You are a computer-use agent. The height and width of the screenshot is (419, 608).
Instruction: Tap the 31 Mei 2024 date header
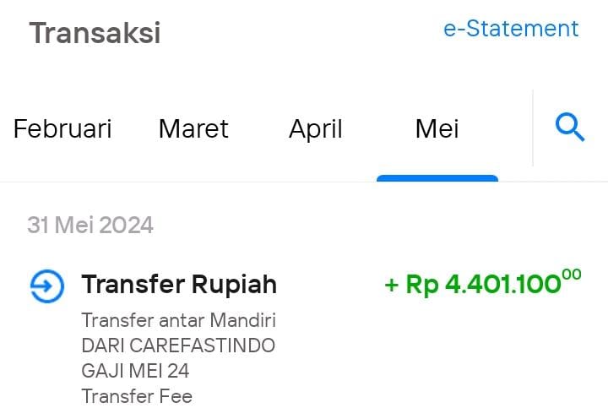click(x=90, y=225)
